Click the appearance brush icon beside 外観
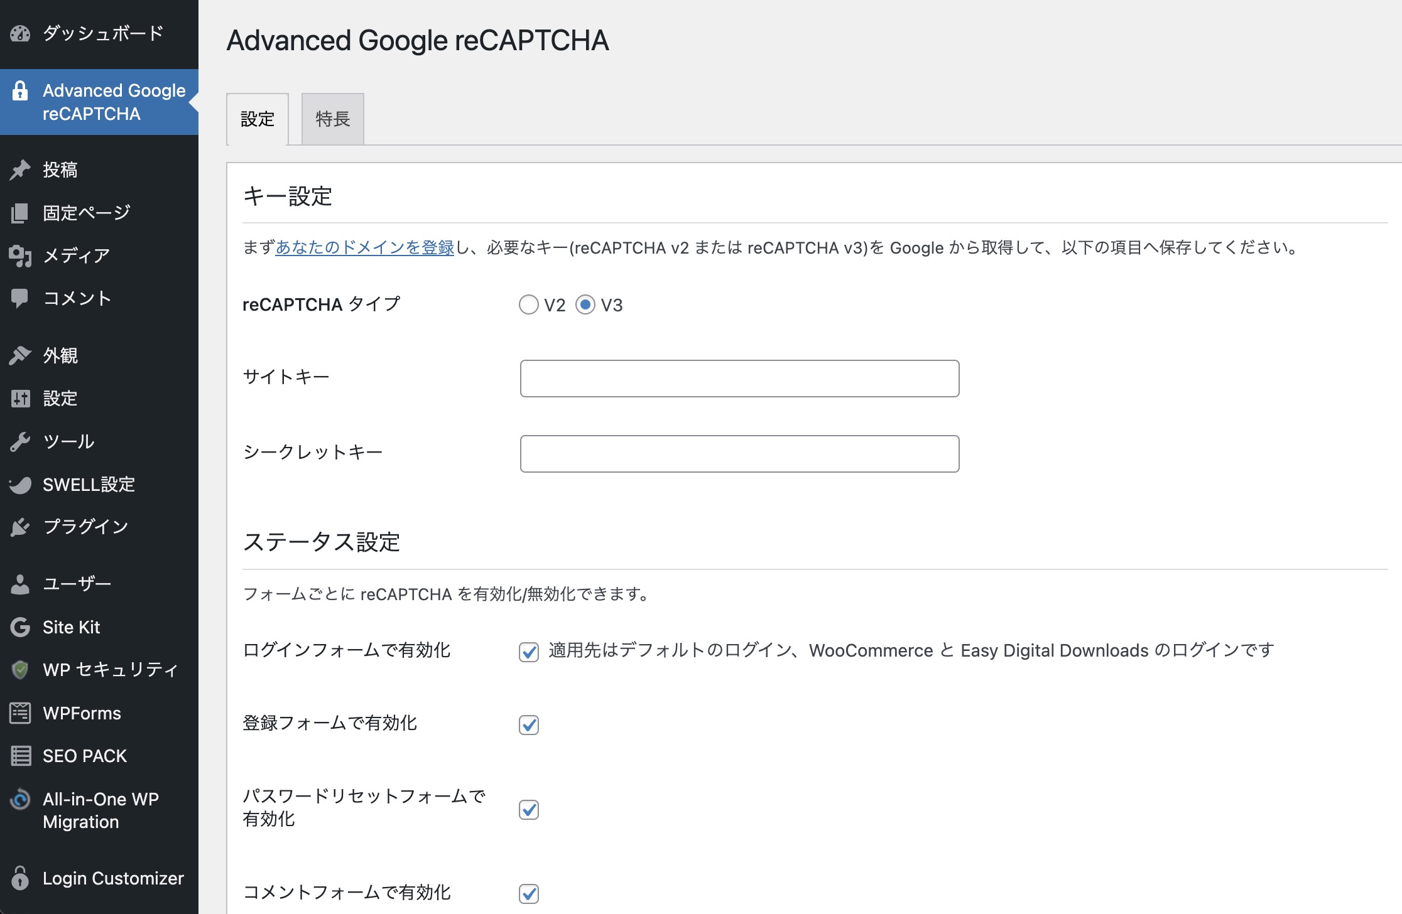 (x=20, y=355)
